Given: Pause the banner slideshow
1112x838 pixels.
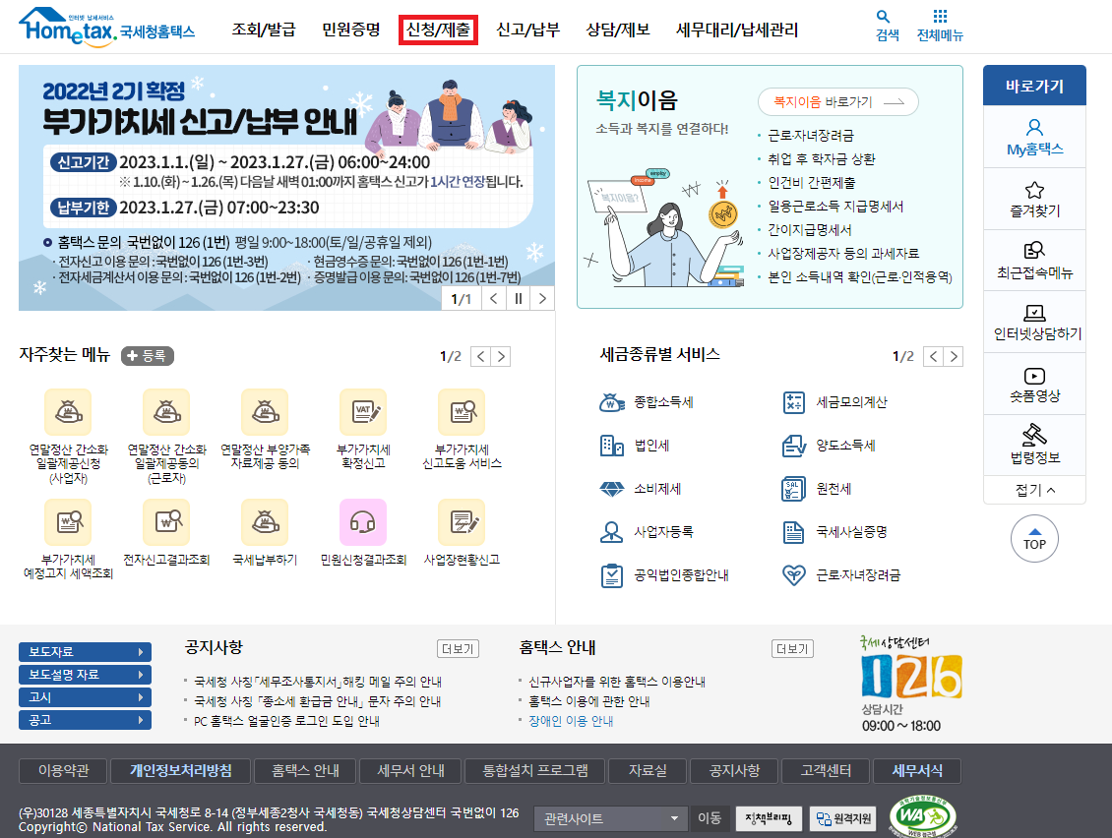Looking at the screenshot, I should click(x=519, y=298).
